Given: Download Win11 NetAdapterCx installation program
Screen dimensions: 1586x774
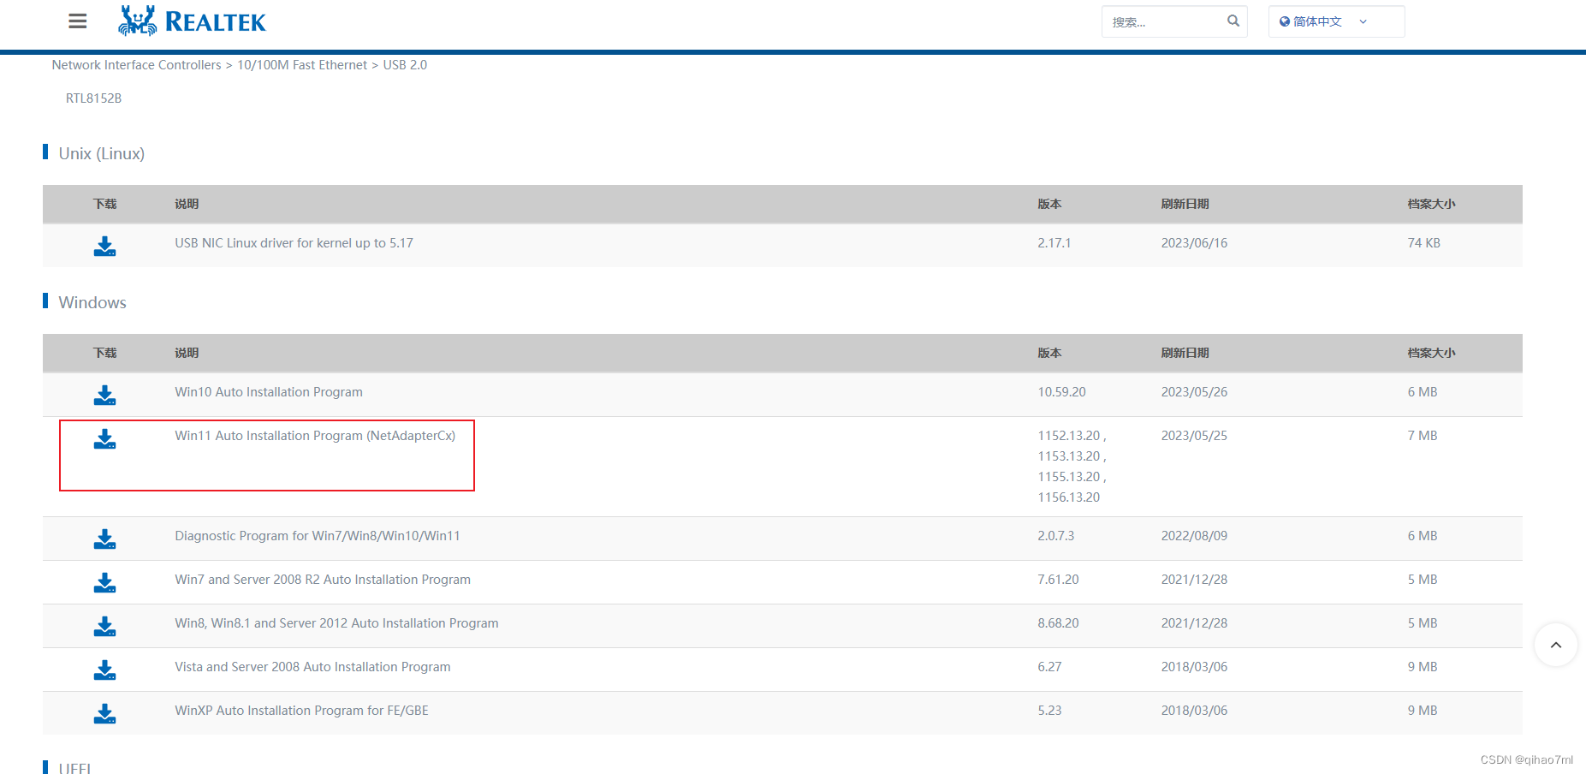Looking at the screenshot, I should 104,439.
